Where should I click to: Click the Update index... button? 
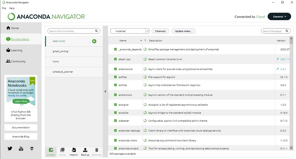(183, 31)
